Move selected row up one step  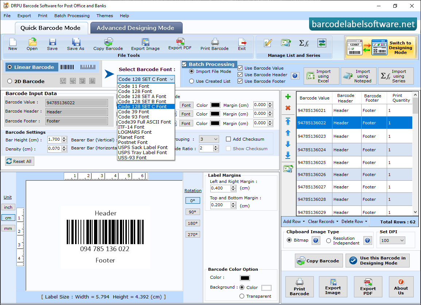point(288,133)
